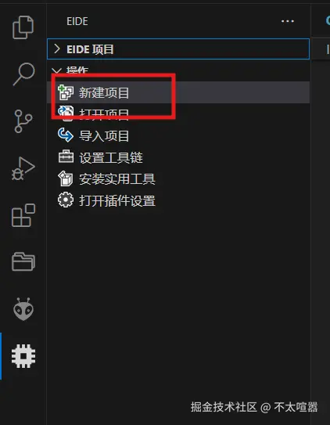330x425 pixels.
Task: Open the EIDE panel more actions ellipsis
Action: click(288, 21)
